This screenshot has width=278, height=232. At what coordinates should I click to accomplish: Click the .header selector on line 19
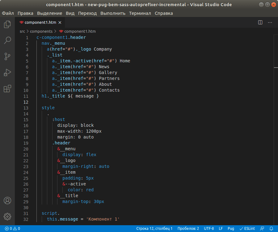click(x=61, y=143)
